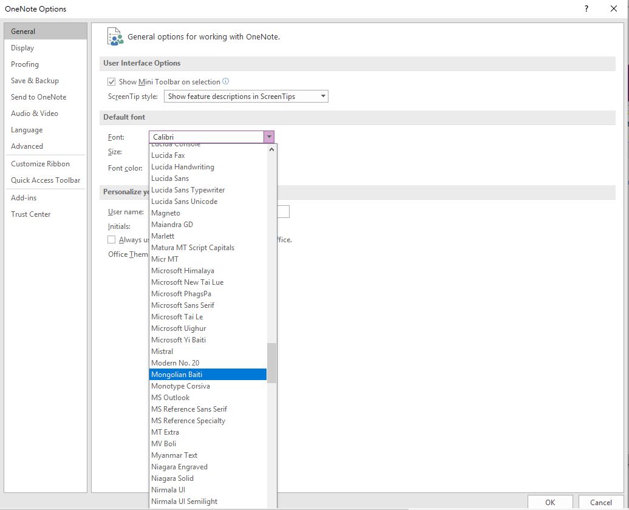Select MS Reference Sans Serif font
Image resolution: width=629 pixels, height=510 pixels.
coord(208,409)
